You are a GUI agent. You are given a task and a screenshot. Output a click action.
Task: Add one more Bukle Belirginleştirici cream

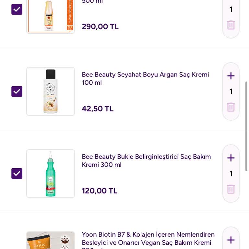pos(231,158)
